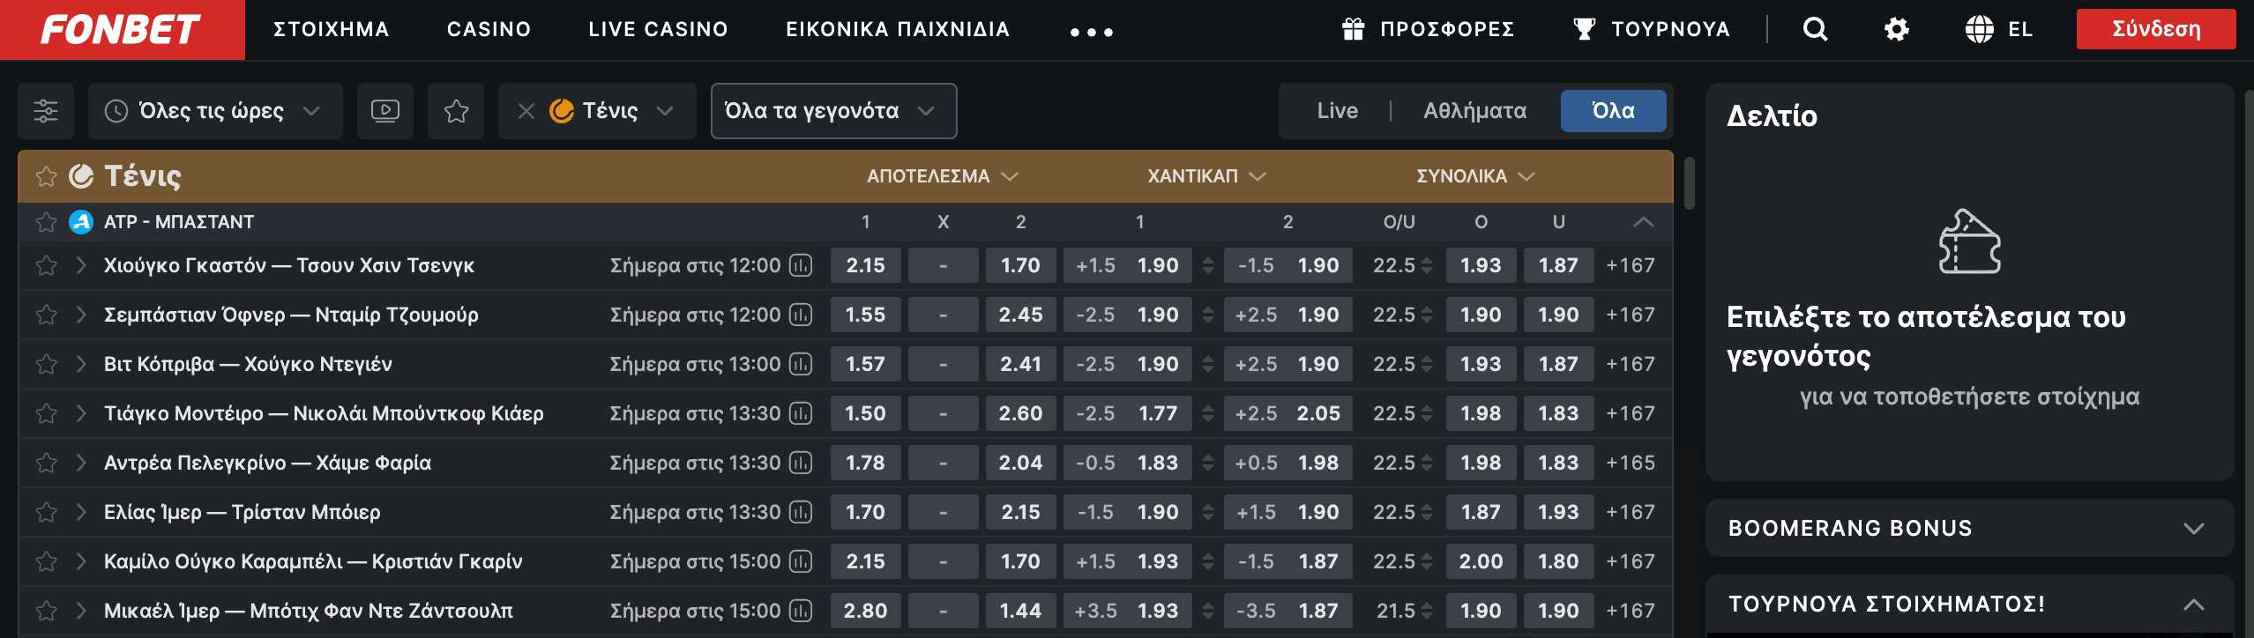Select odds 1.55 for Σεμπάστιαν Όφνερ win
The height and width of the screenshot is (638, 2254).
pos(865,315)
